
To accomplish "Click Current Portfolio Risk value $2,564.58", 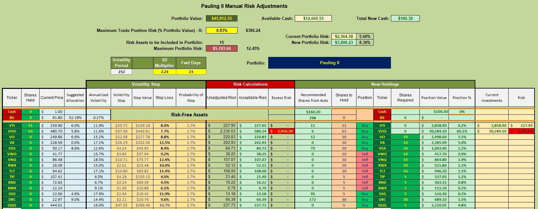I will (344, 36).
